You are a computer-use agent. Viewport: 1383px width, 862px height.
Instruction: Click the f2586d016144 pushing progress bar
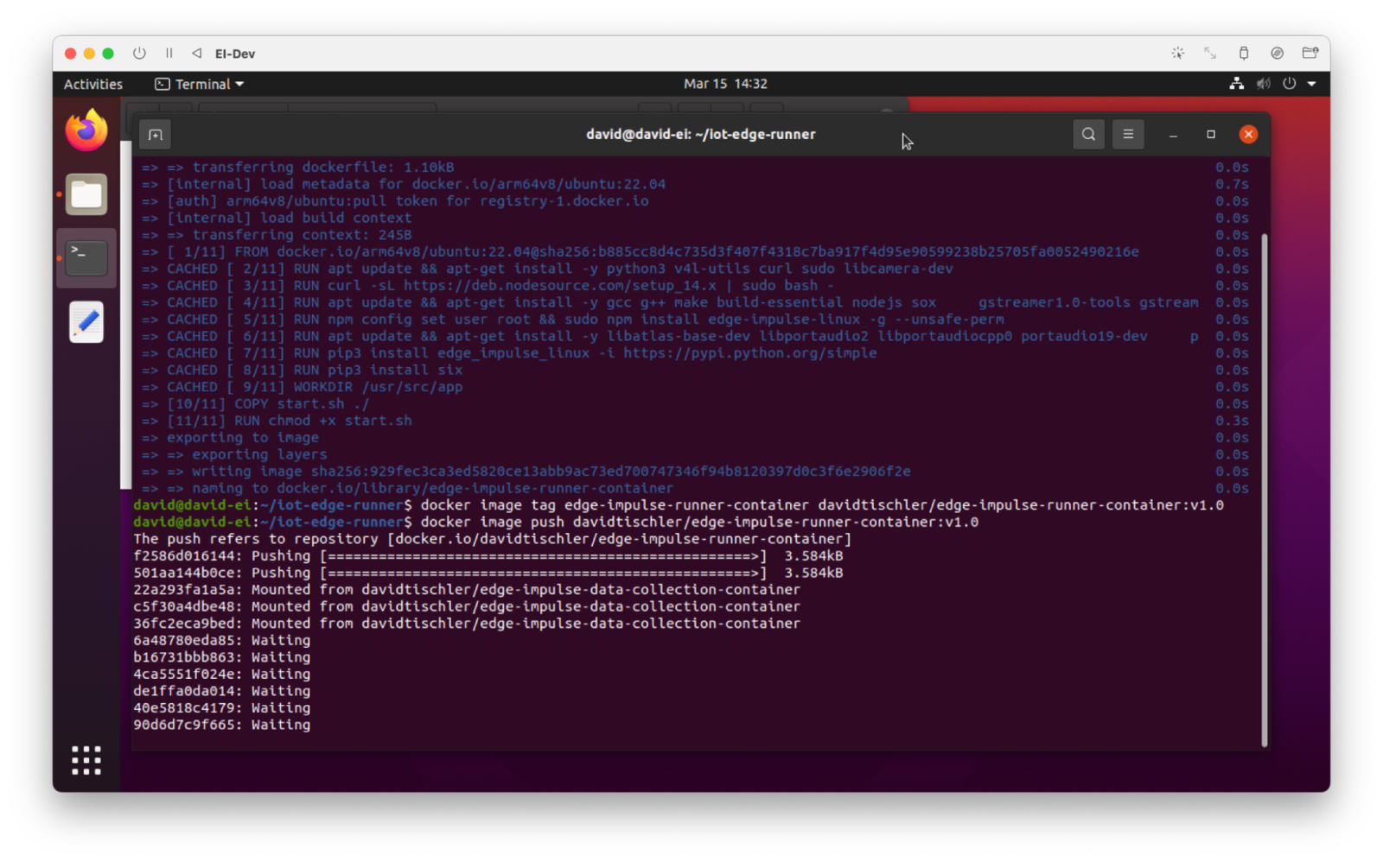(x=544, y=556)
